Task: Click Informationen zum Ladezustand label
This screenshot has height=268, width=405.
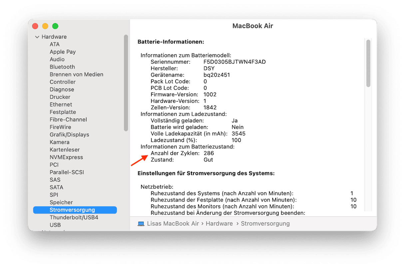Action: point(184,114)
